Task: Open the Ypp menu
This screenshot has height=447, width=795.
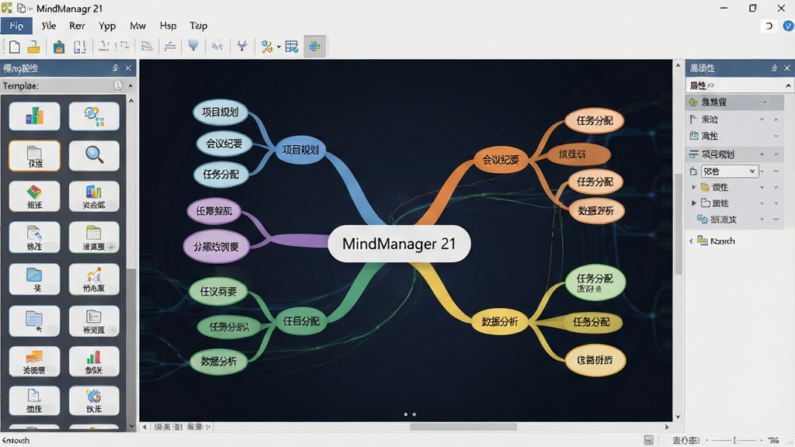Action: click(x=107, y=26)
